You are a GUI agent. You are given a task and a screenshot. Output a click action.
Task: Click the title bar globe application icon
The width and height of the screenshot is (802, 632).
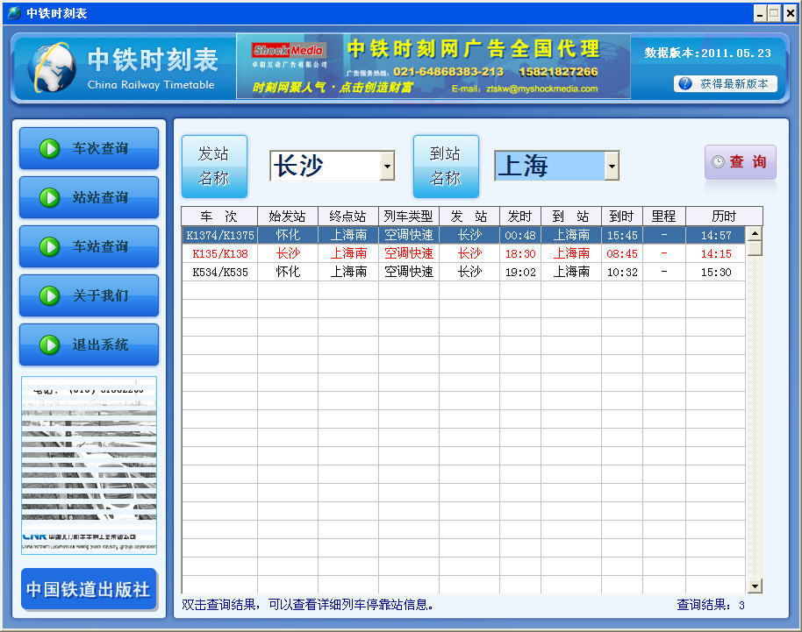click(14, 13)
